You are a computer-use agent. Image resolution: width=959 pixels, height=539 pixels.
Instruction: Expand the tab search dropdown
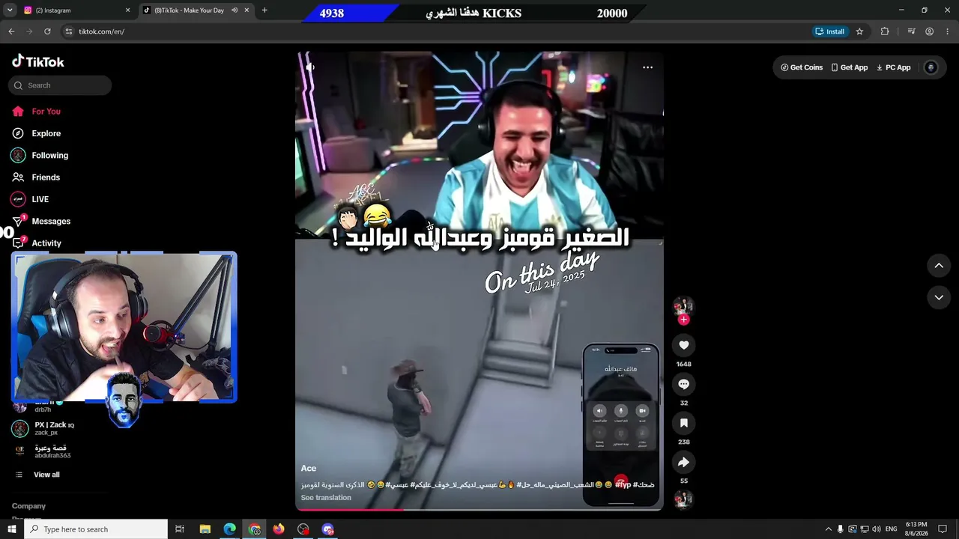[10, 10]
